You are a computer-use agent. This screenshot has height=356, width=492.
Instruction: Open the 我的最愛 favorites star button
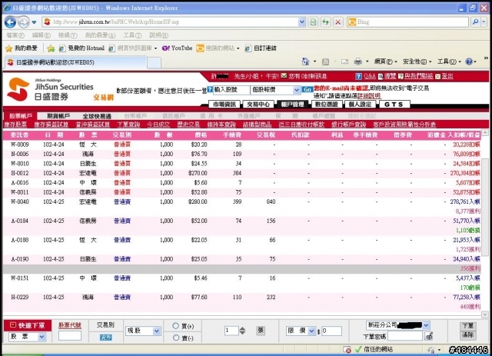click(x=22, y=48)
